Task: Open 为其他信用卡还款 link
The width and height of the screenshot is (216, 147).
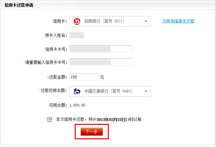Action: click(178, 21)
